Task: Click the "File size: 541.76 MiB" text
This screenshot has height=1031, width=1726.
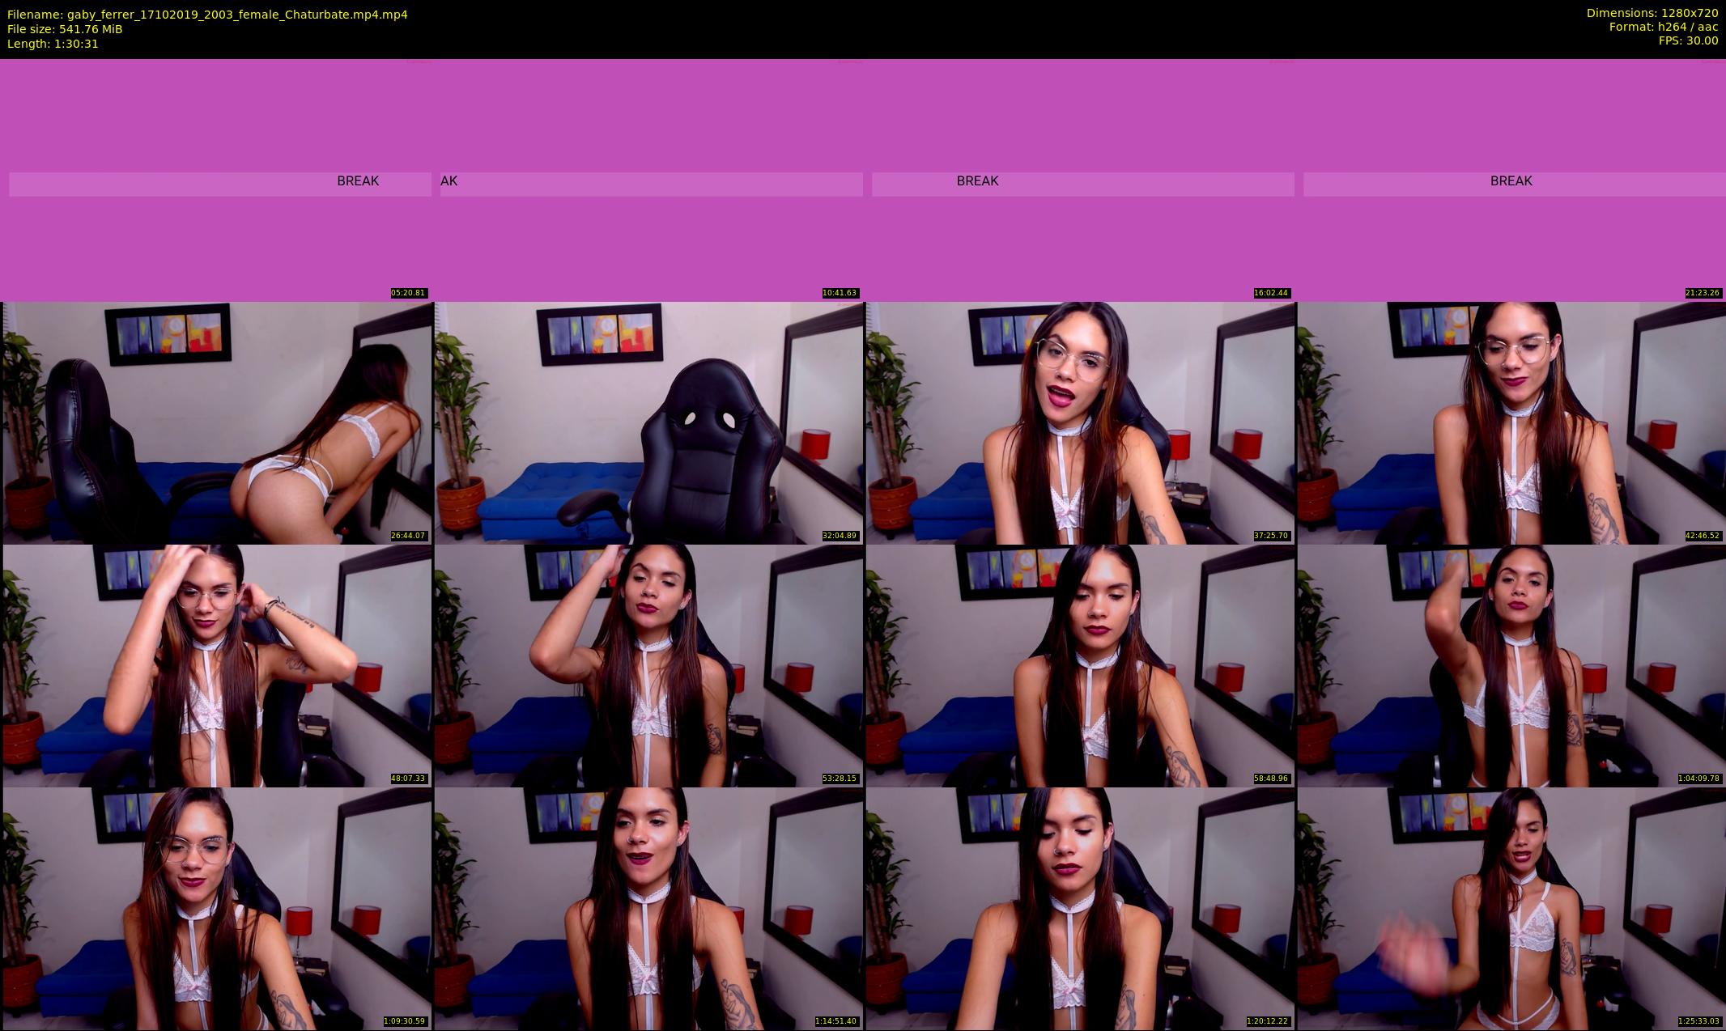Action: [x=65, y=29]
